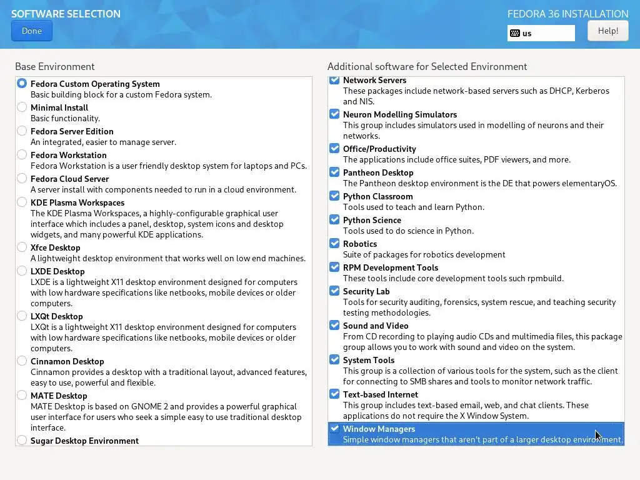Click the keyboard icon beside us

coord(515,34)
